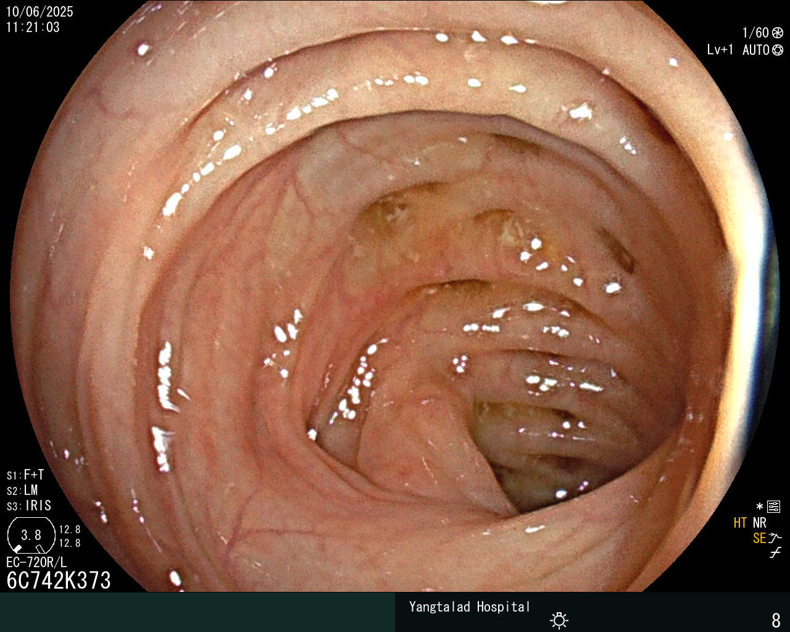Screen dimensions: 790x632
Task: Click the structure enhancement curve icon beside SE
Action: click(x=775, y=538)
